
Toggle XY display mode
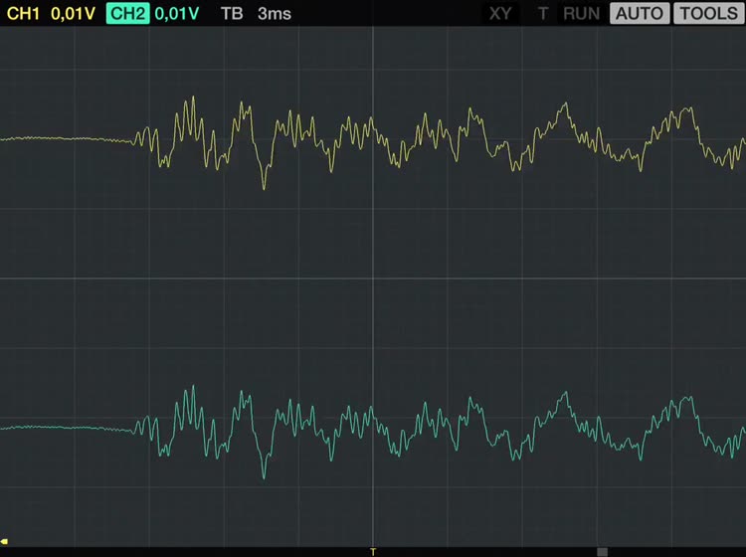click(500, 13)
